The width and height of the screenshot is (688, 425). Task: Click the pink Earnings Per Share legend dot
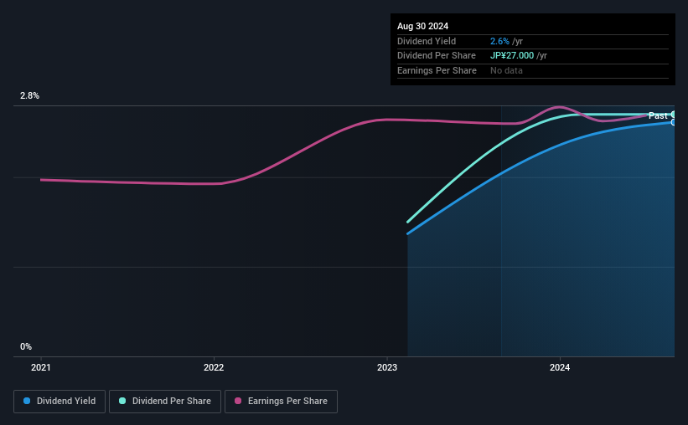click(x=238, y=401)
